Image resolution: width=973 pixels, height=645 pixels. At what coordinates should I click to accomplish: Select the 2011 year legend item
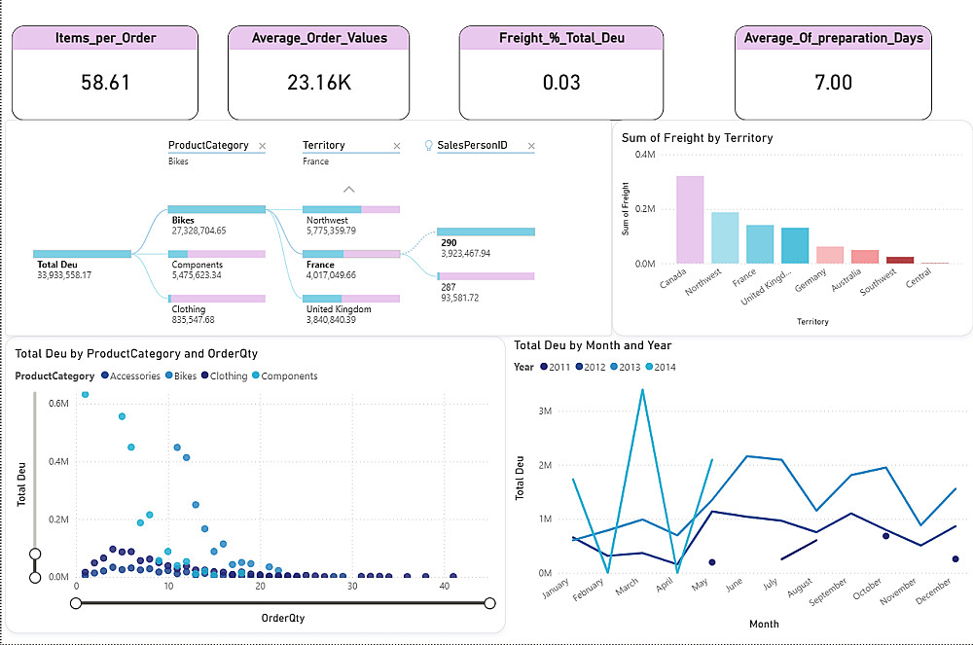tap(556, 367)
